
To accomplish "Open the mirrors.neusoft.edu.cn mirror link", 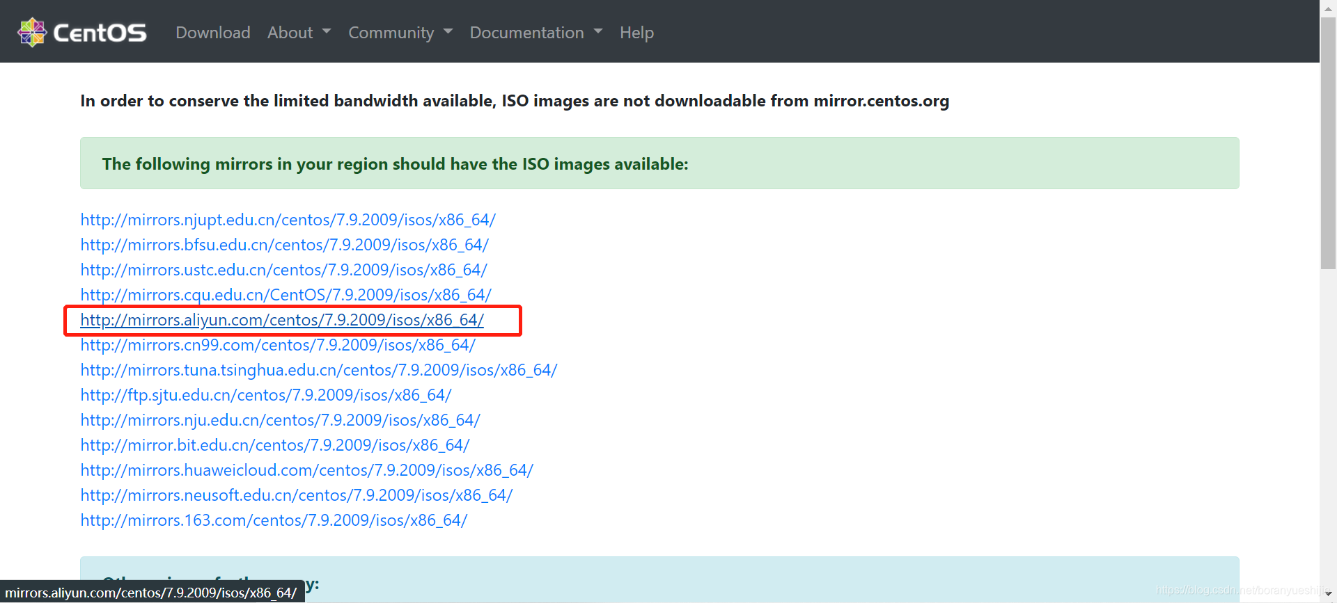I will 297,495.
